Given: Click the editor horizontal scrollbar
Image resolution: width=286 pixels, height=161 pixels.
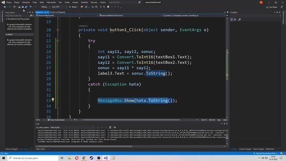Looking at the screenshot, I should [131, 120].
